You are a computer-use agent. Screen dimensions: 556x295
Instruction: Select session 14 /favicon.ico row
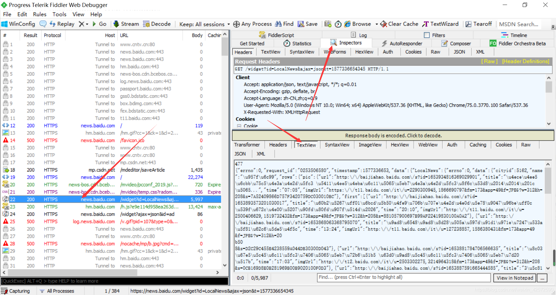pos(111,140)
